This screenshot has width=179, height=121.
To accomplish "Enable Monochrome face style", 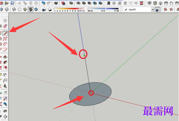I will (x=36, y=9).
